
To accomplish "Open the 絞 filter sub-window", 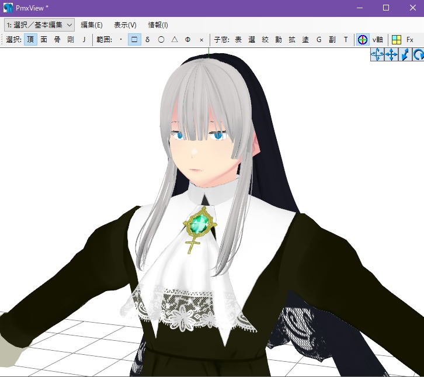I will pyautogui.click(x=265, y=40).
